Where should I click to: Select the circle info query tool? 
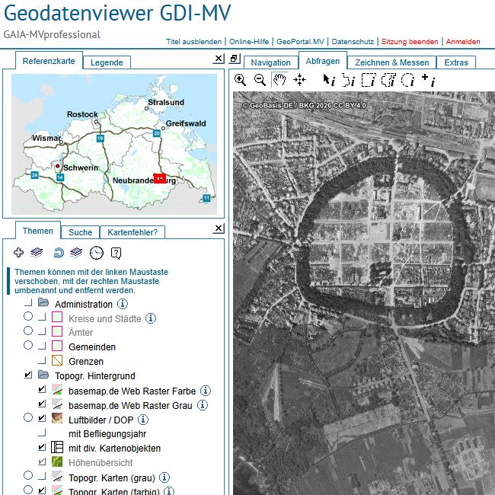[408, 80]
